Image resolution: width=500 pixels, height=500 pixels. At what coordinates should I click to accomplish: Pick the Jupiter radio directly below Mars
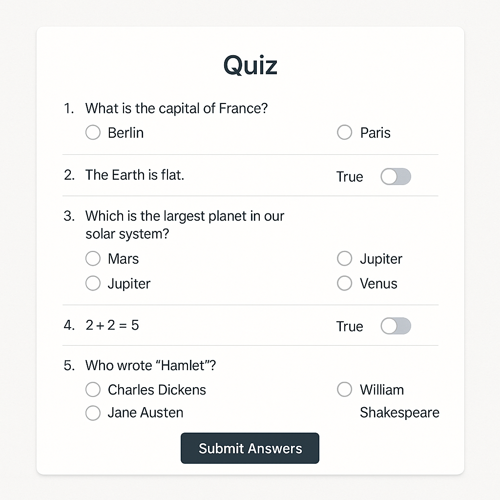(x=93, y=283)
